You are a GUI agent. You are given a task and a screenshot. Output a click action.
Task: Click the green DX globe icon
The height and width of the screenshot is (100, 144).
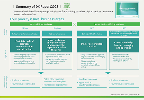coord(67,6)
